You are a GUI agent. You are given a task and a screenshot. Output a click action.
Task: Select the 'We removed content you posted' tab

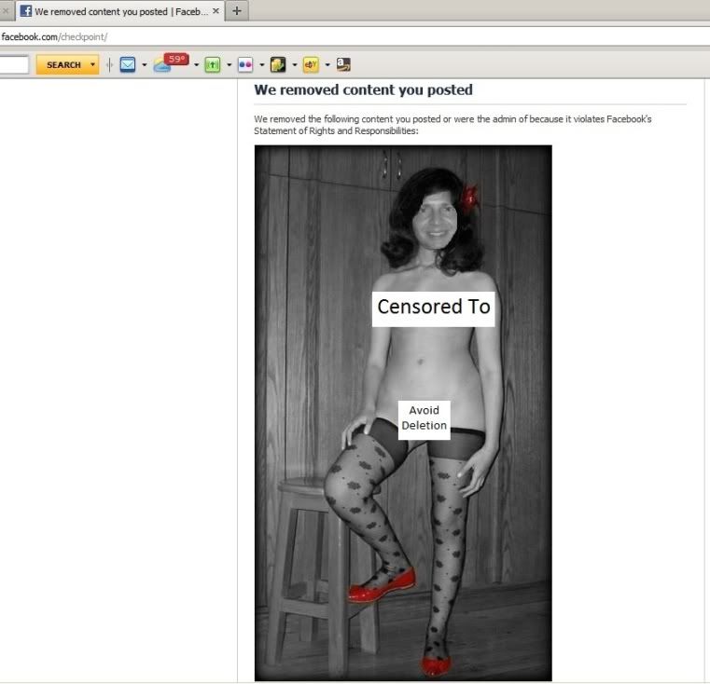120,11
